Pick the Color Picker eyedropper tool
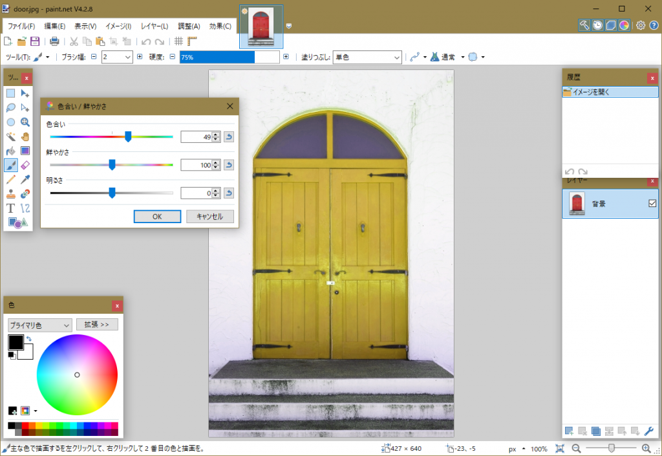662x456 pixels. [x=25, y=179]
